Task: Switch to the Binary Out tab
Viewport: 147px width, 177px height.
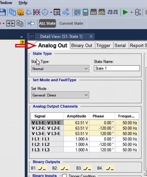Action: click(x=82, y=45)
